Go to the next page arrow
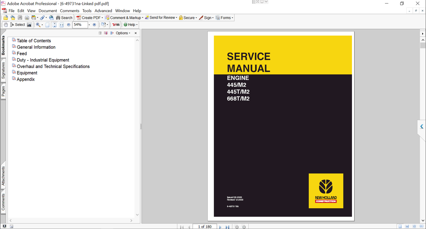The width and height of the screenshot is (426, 229). (220, 227)
